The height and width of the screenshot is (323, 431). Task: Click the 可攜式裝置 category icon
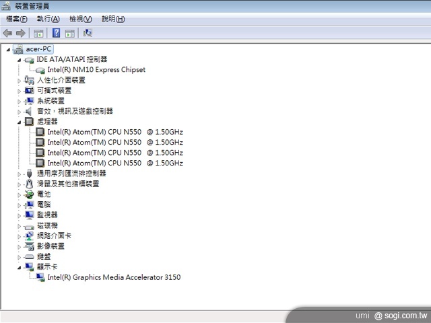coord(29,90)
